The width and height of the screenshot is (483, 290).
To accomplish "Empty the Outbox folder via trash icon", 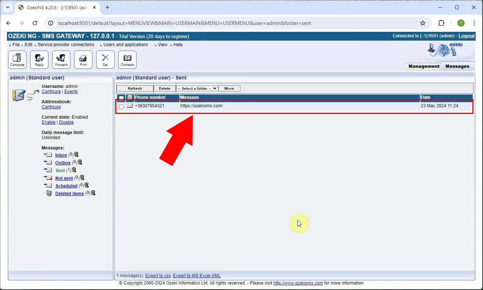I will 80,162.
